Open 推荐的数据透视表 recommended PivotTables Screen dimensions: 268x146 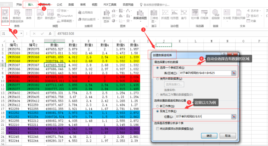[17, 16]
